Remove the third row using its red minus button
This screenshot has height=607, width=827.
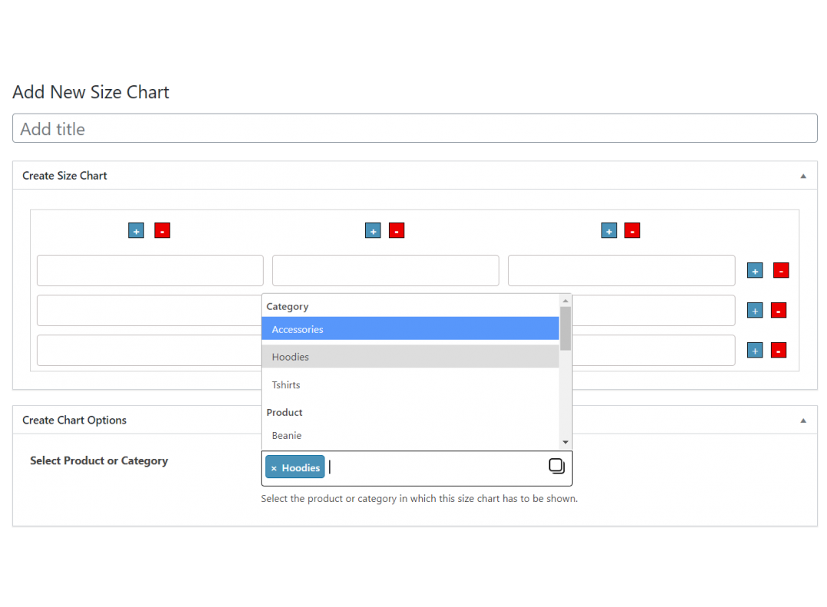pyautogui.click(x=778, y=351)
